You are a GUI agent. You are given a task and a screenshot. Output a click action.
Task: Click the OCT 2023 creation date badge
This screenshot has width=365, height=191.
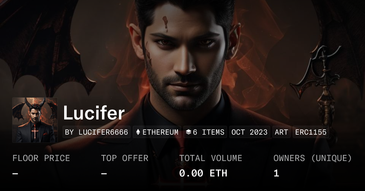[249, 132]
